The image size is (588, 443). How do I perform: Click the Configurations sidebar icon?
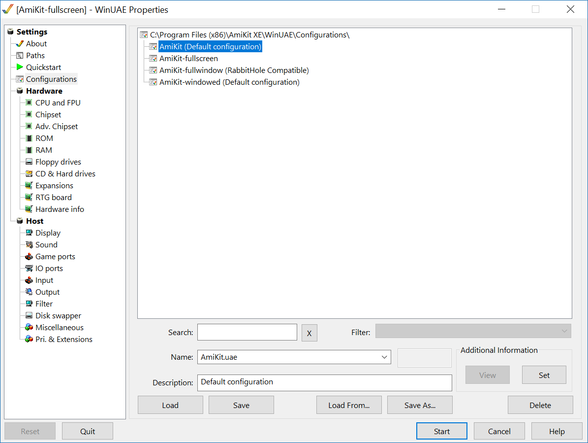20,79
